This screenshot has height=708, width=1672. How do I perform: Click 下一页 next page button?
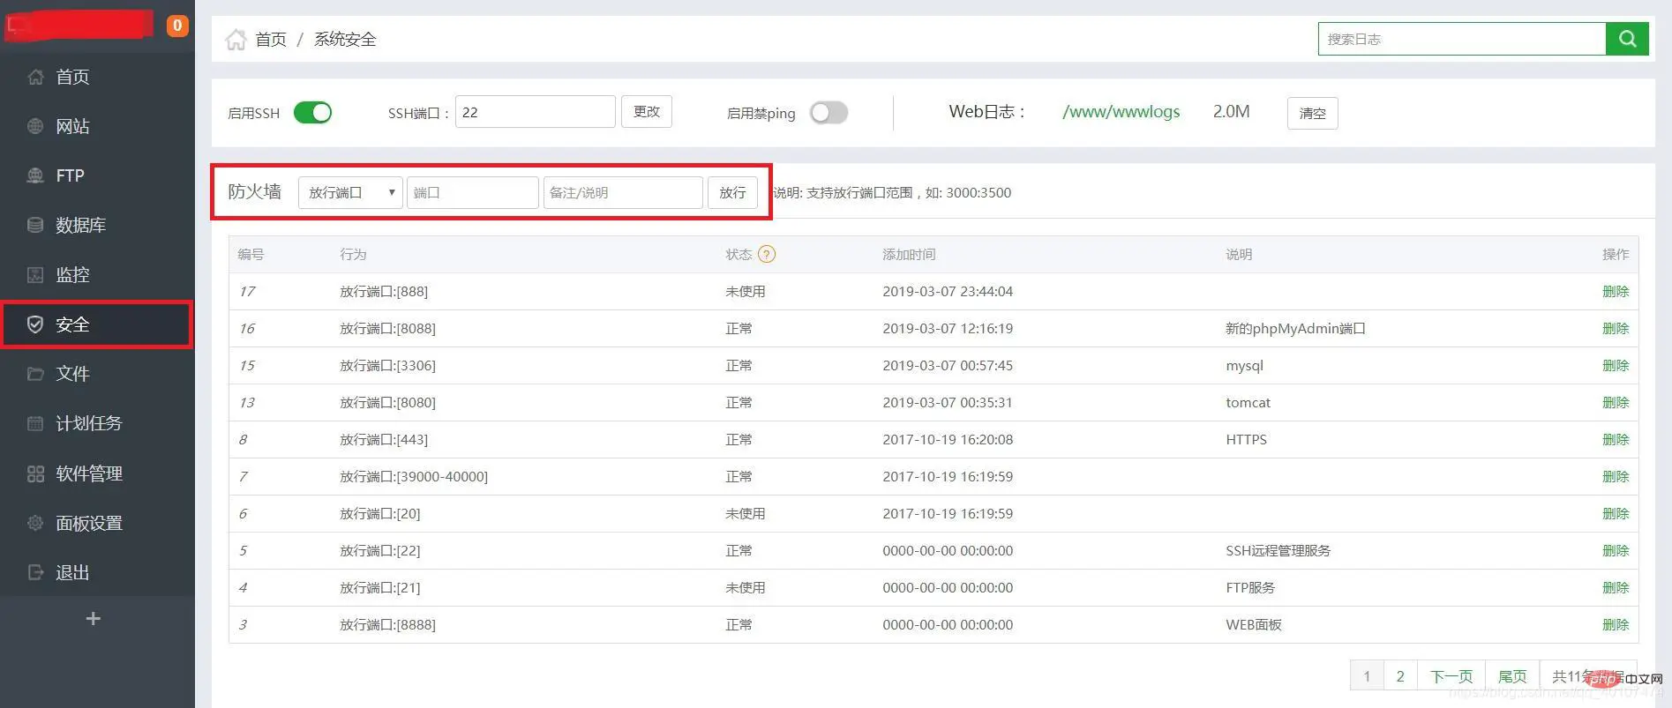click(1451, 676)
